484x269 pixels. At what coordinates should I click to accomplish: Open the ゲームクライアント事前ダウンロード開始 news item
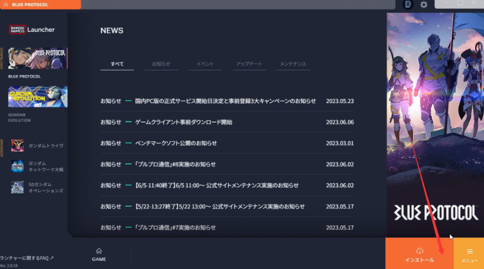pos(183,122)
